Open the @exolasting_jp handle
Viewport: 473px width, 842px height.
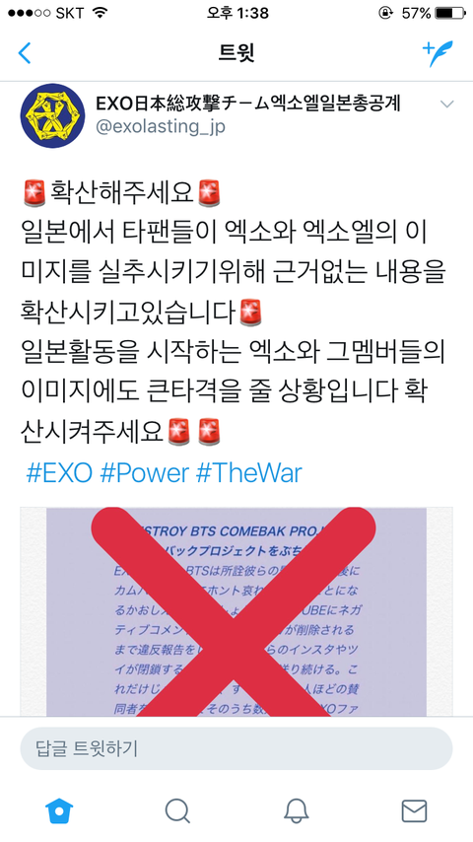pos(160,127)
